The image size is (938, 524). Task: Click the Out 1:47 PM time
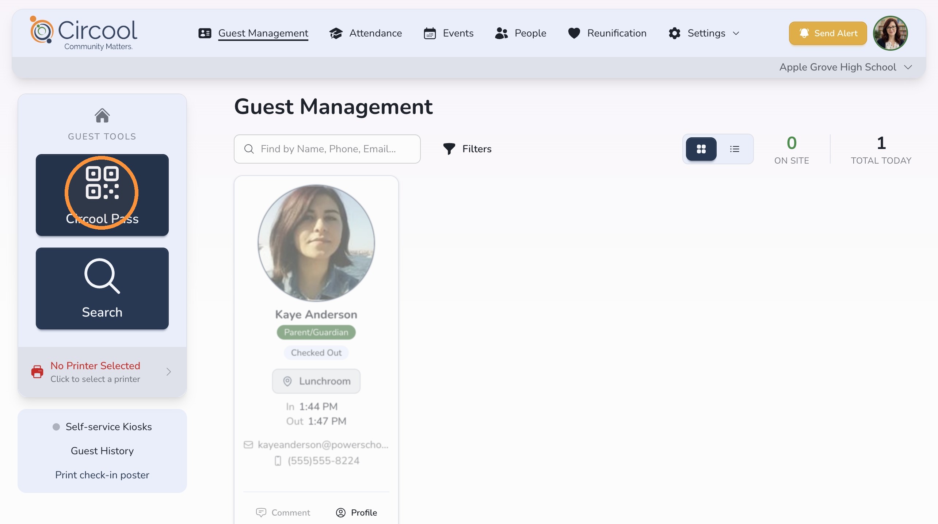tap(316, 421)
